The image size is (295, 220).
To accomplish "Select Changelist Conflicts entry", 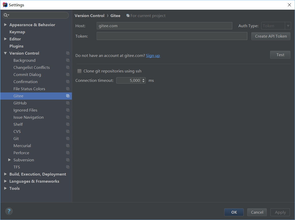I will 31,68.
